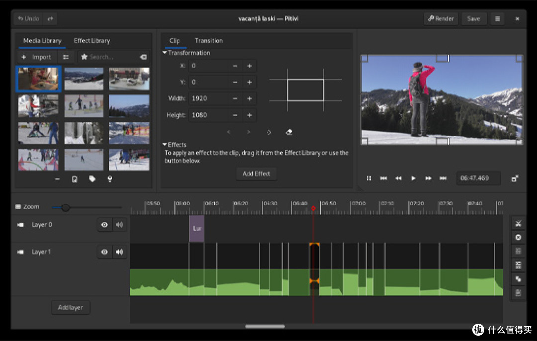Viewport: 537px width, 341px height.
Task: Switch to the Effect Library tab
Action: (x=92, y=40)
